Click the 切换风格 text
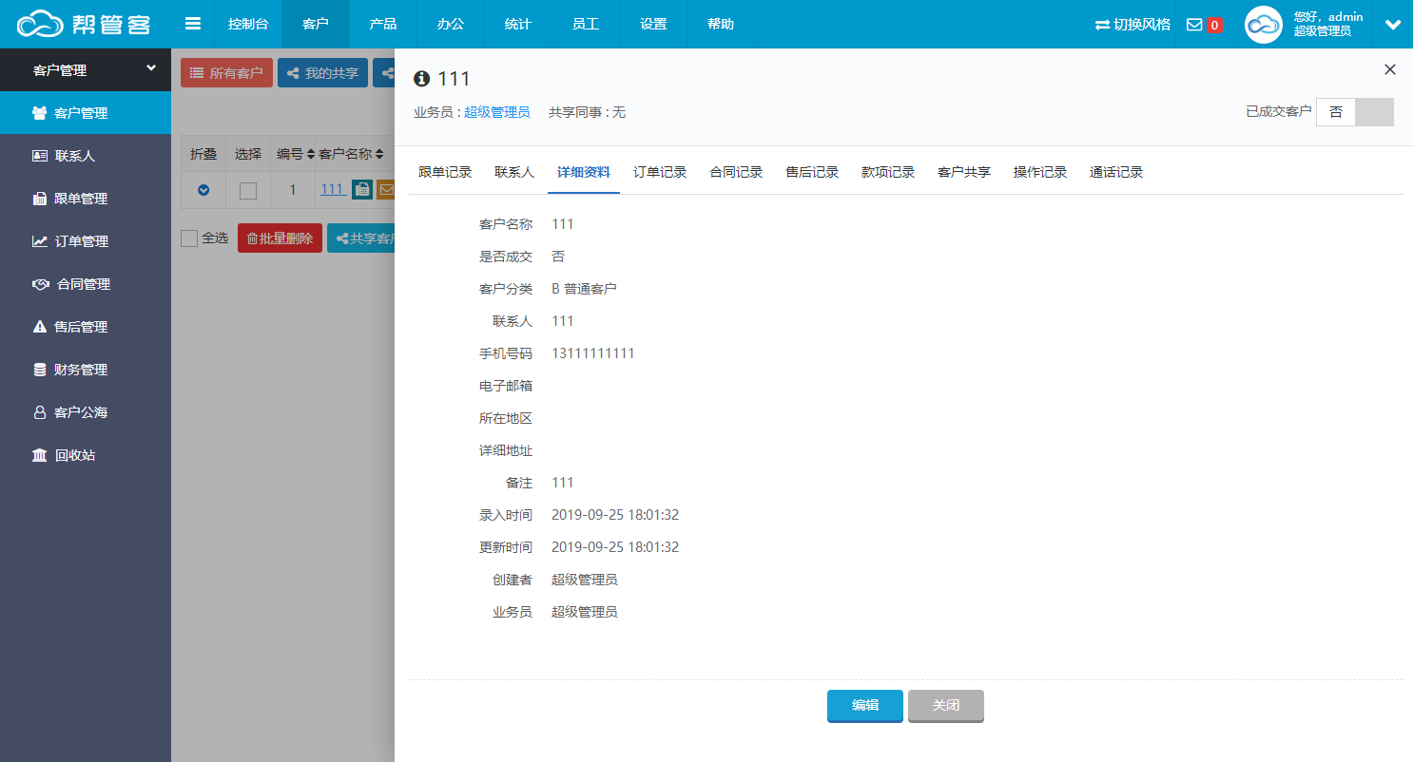 [1142, 25]
